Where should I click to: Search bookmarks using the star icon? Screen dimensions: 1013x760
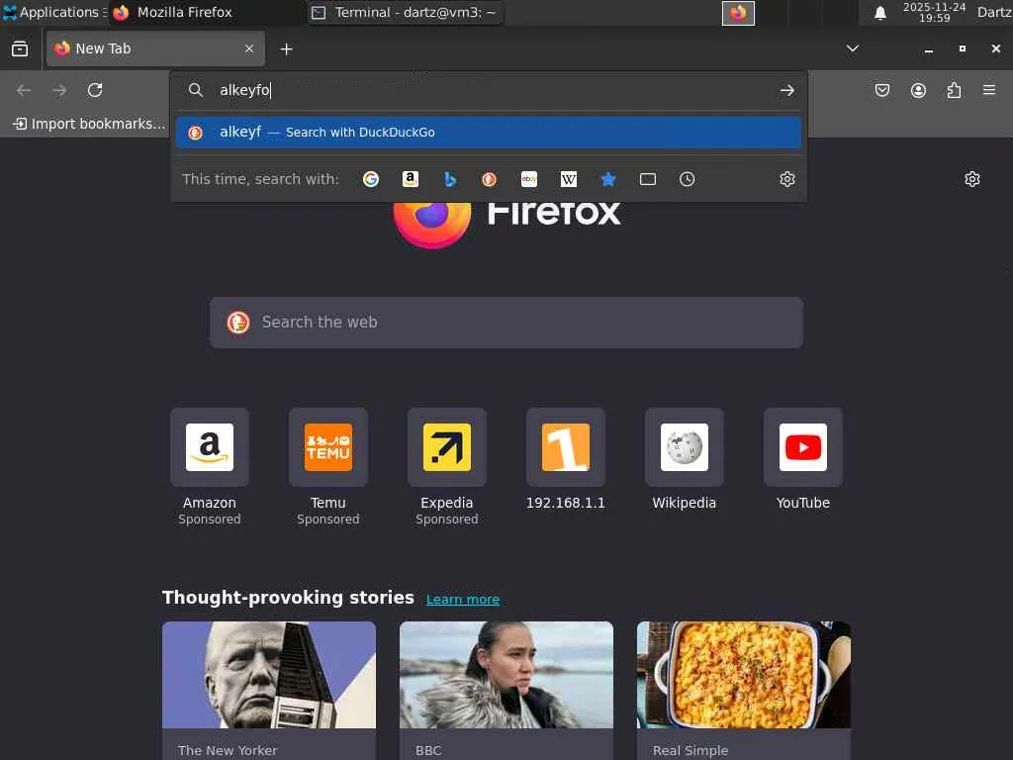(608, 179)
